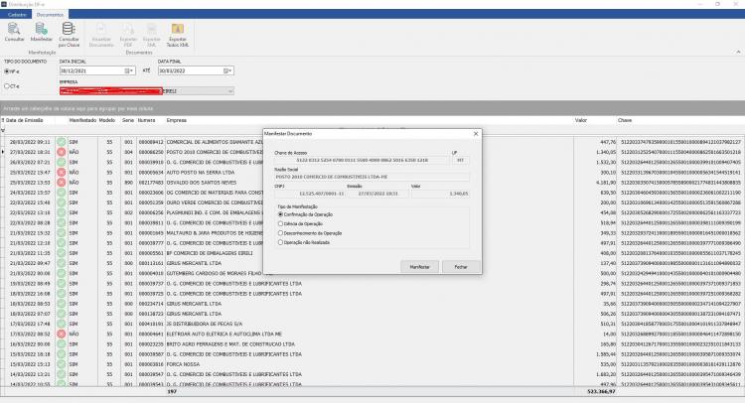
Task: Click the Fechar button
Action: click(x=461, y=267)
